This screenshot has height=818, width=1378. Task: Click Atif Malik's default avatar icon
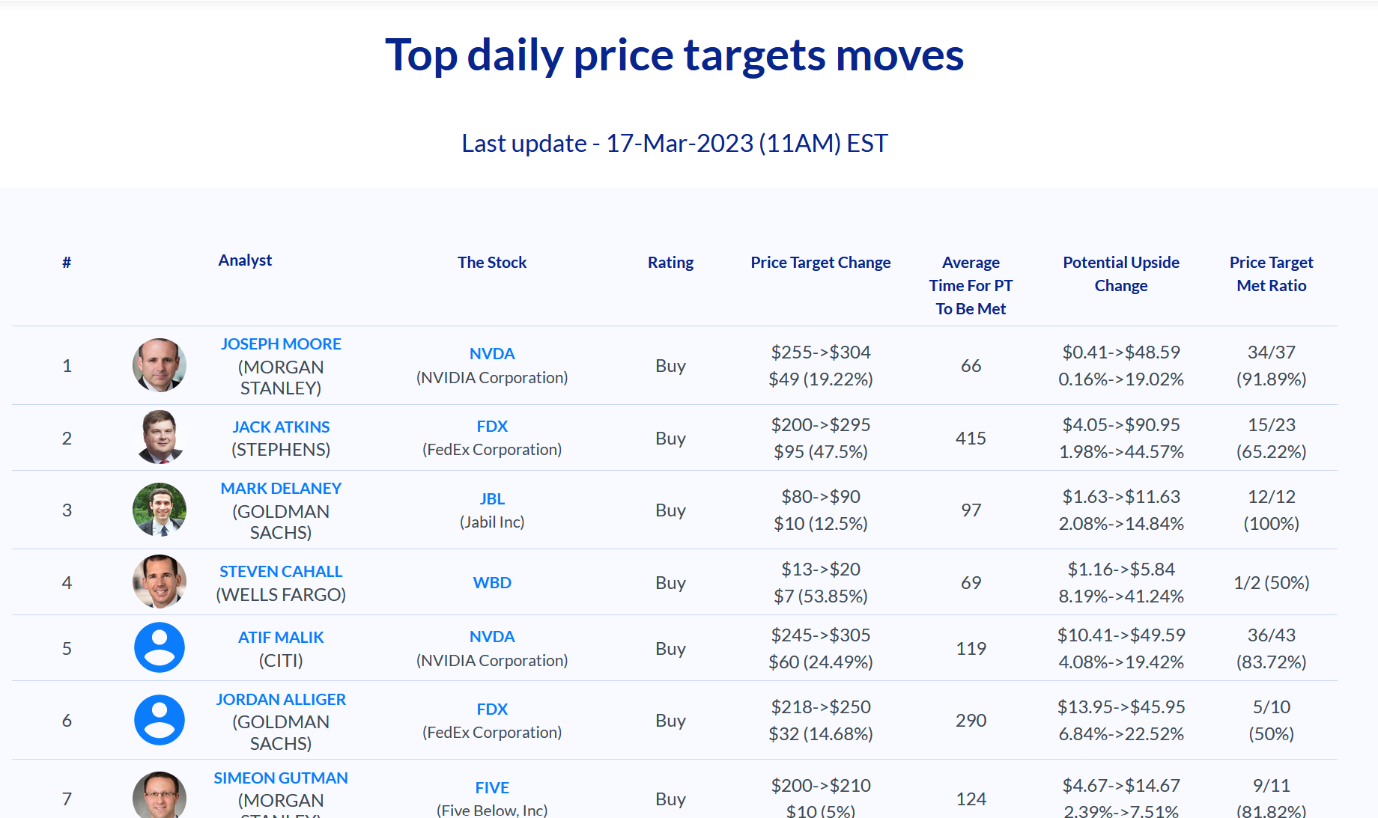160,647
